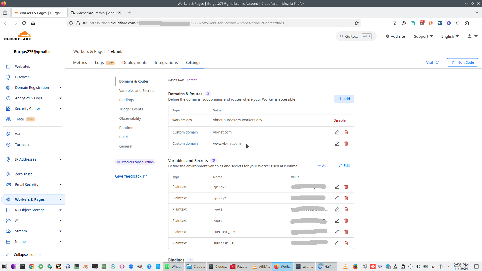Collapse the sidebar

click(x=27, y=255)
